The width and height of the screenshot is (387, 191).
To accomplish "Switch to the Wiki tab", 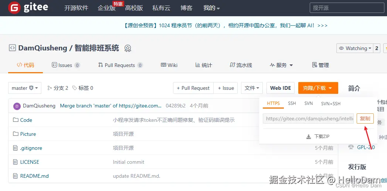I will [169, 65].
